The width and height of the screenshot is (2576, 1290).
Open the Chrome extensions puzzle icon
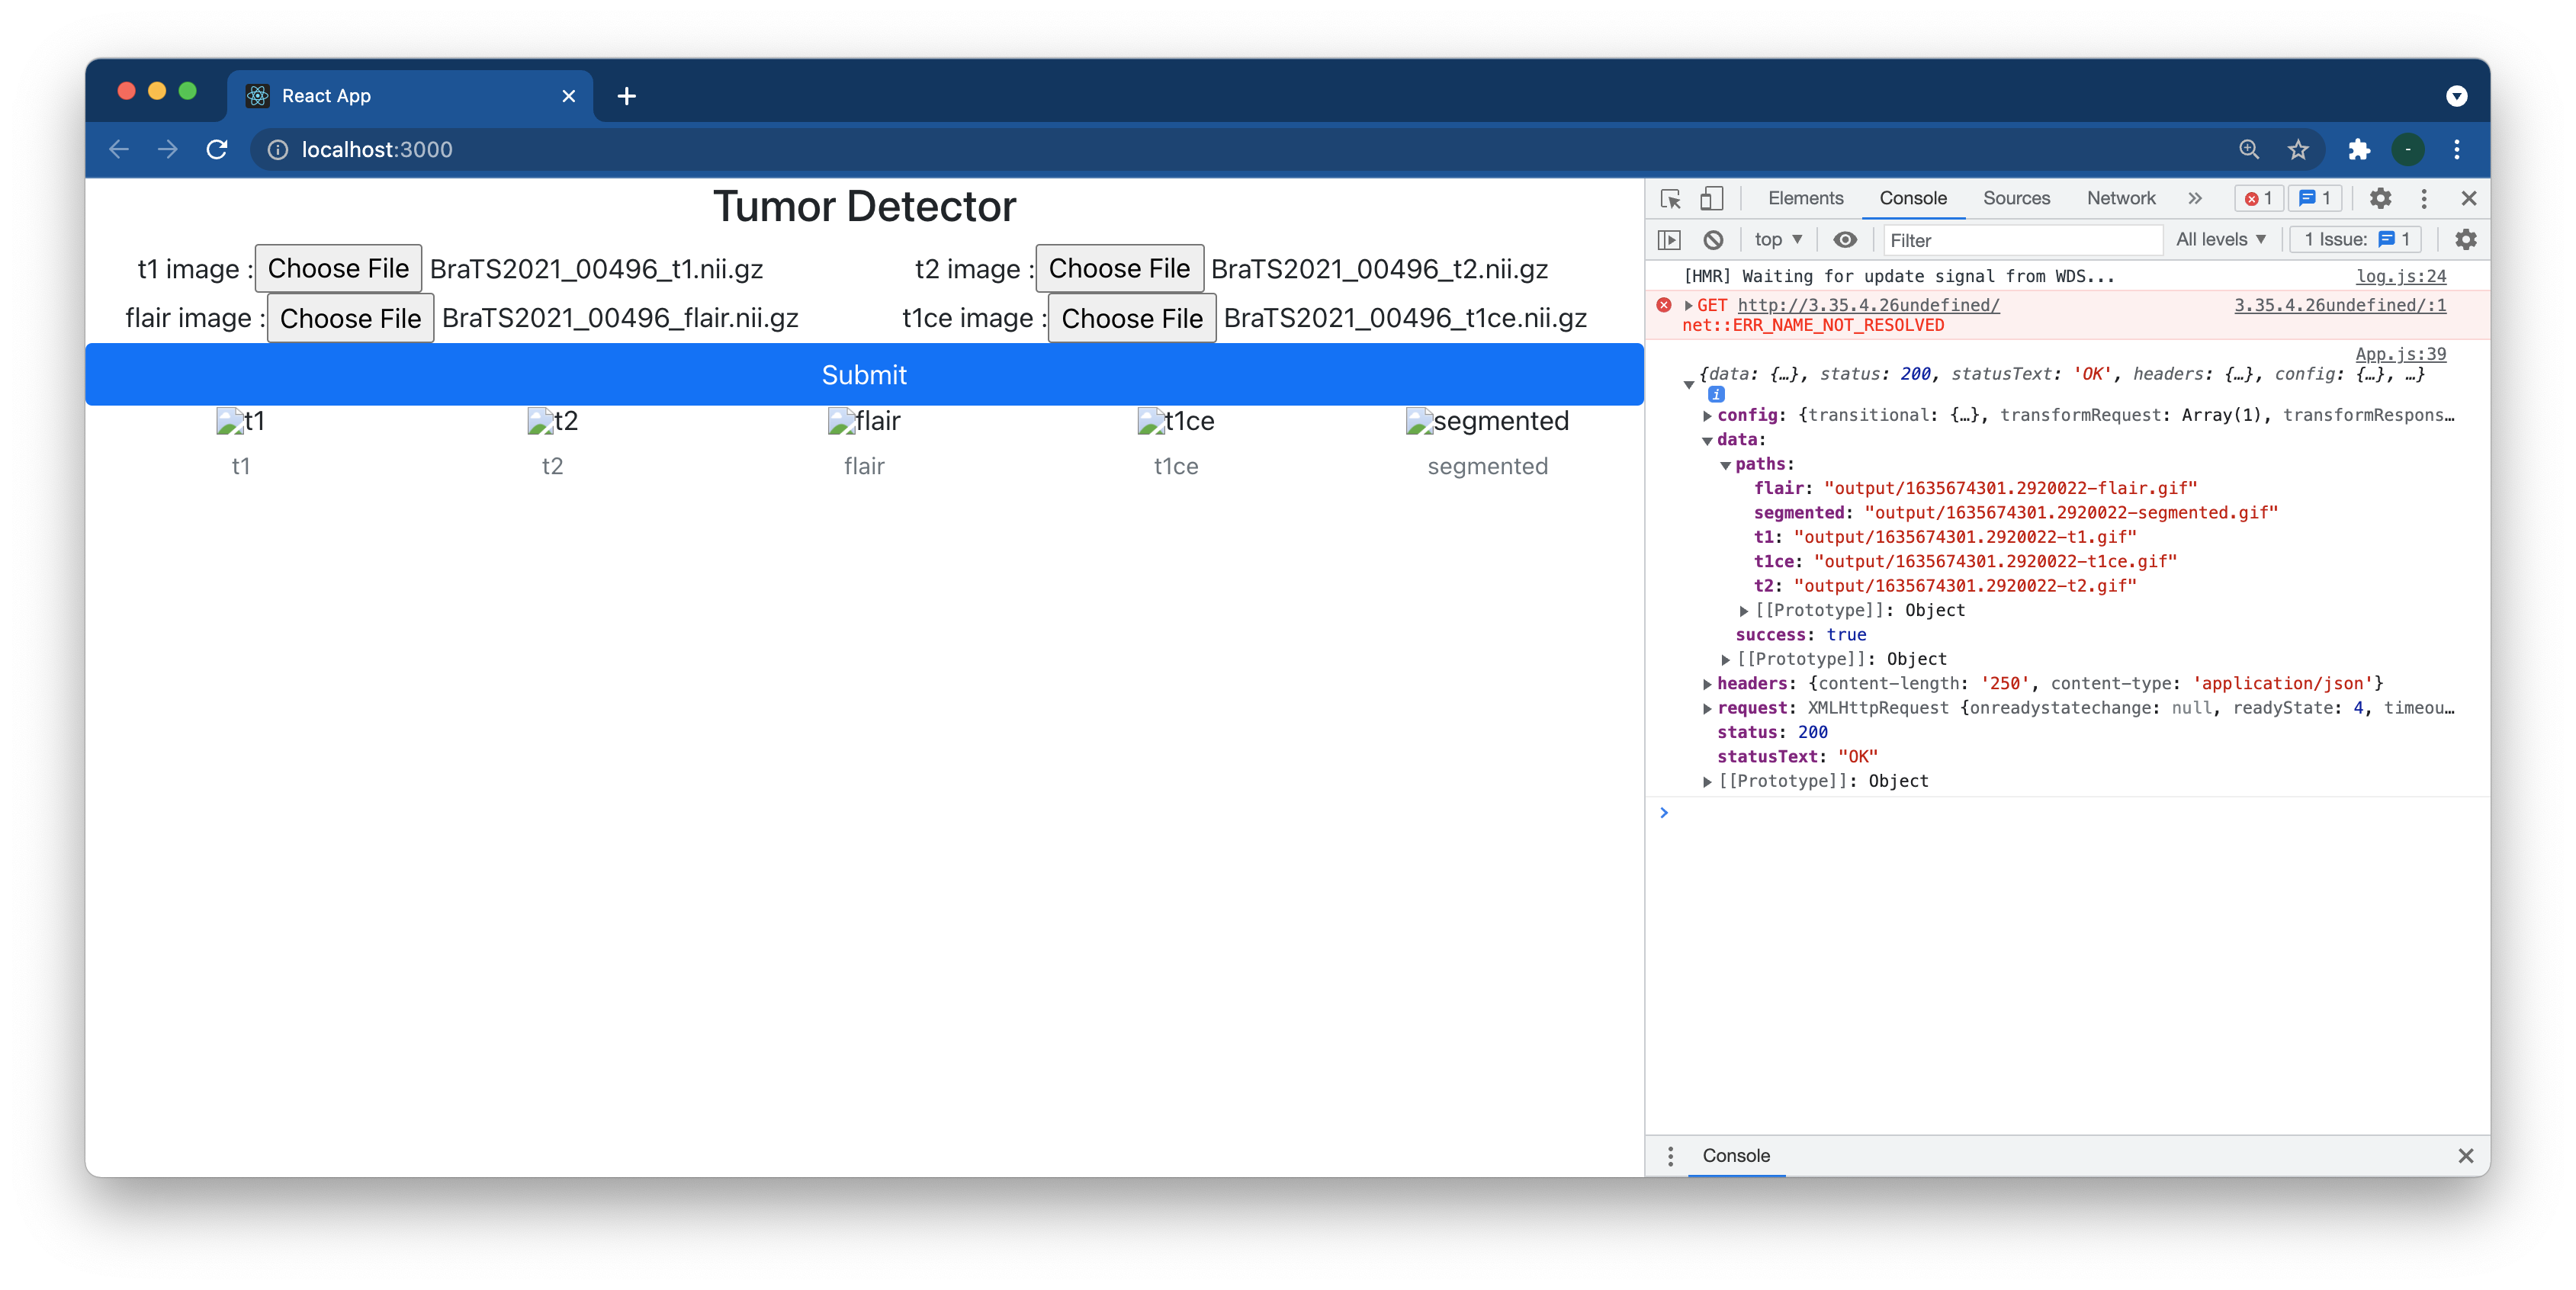pos(2359,150)
